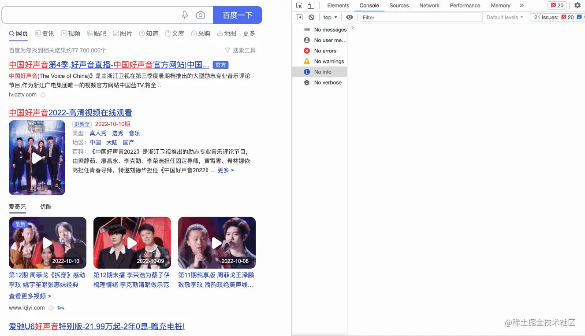The width and height of the screenshot is (585, 336).
Task: Click the console Filter input field
Action: 422,18
